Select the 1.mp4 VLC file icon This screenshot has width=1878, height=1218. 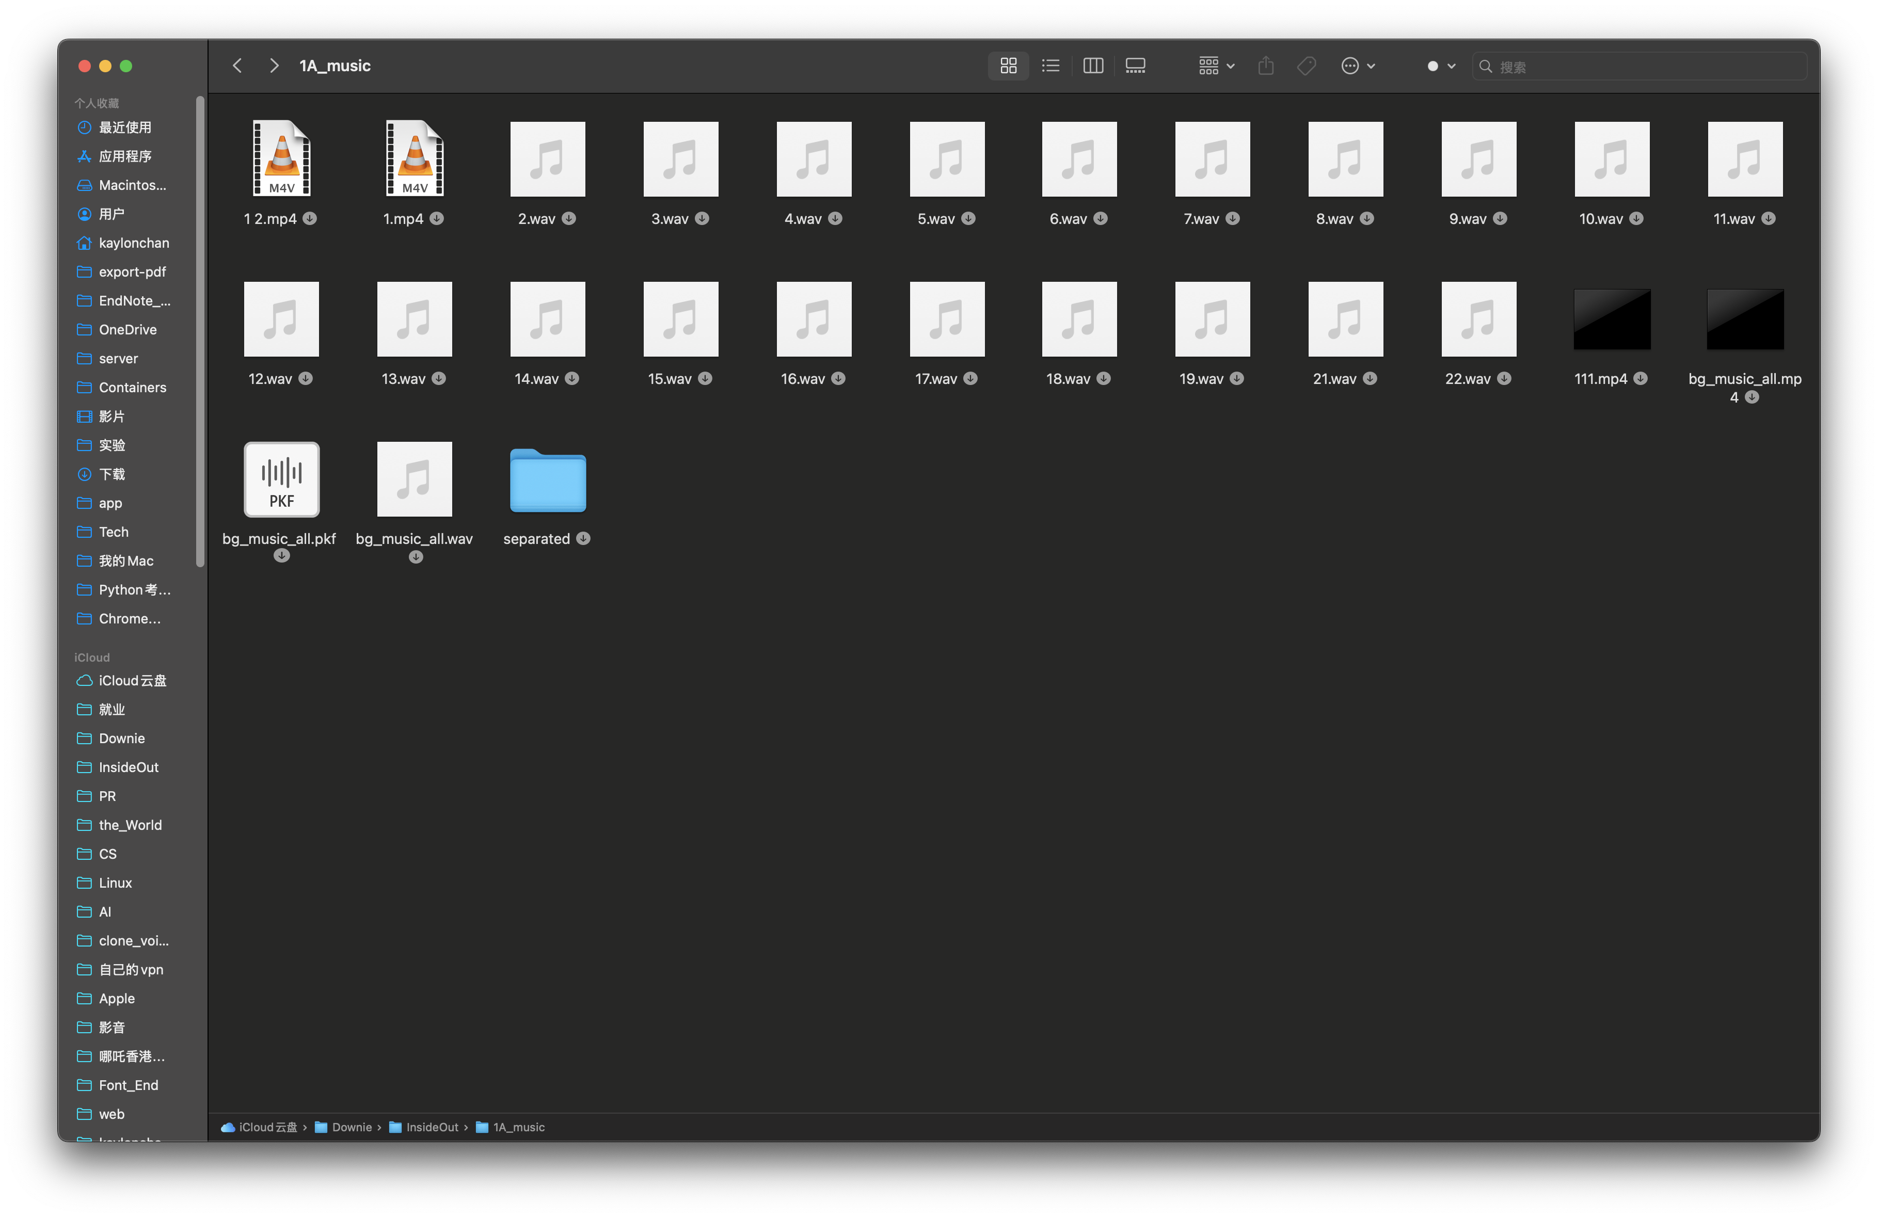pos(415,158)
